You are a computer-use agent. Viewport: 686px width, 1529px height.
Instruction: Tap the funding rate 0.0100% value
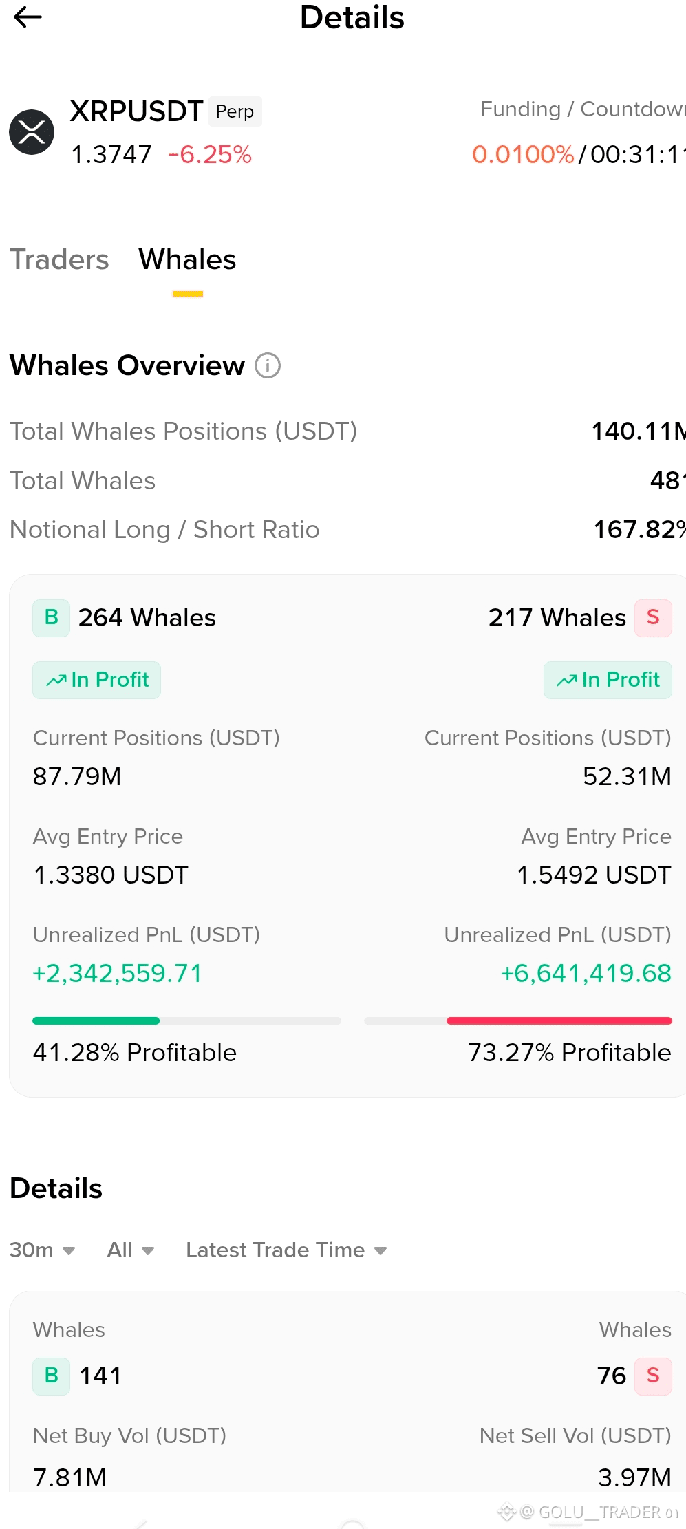click(523, 155)
